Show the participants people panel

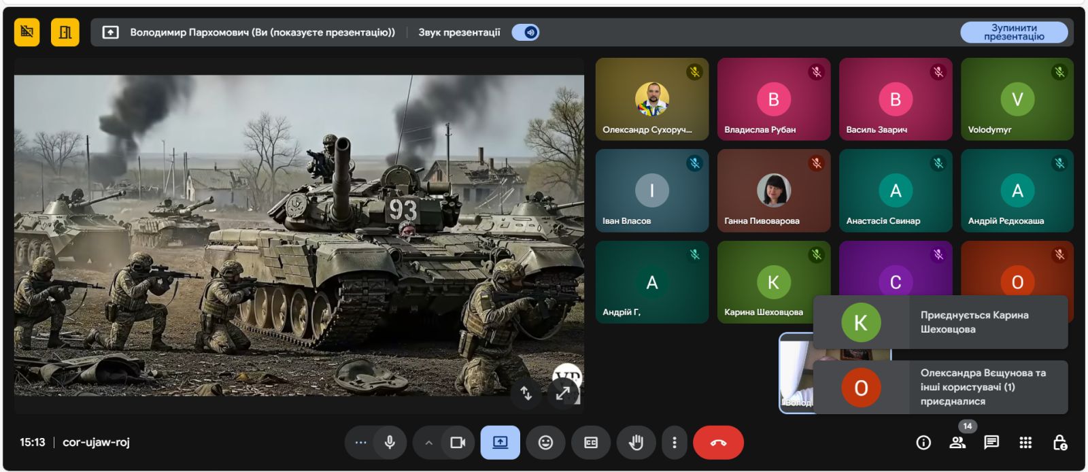[x=957, y=443]
